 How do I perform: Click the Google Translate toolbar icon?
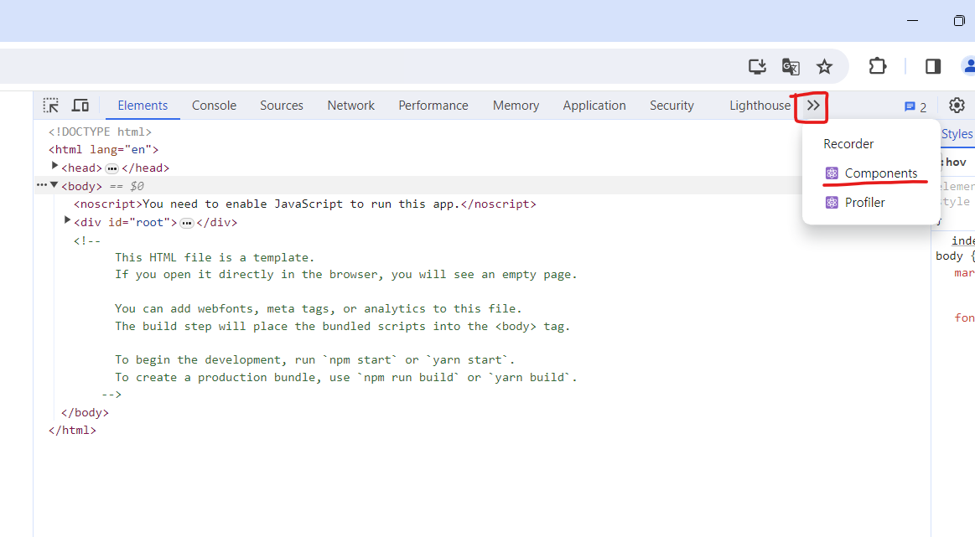[x=790, y=66]
